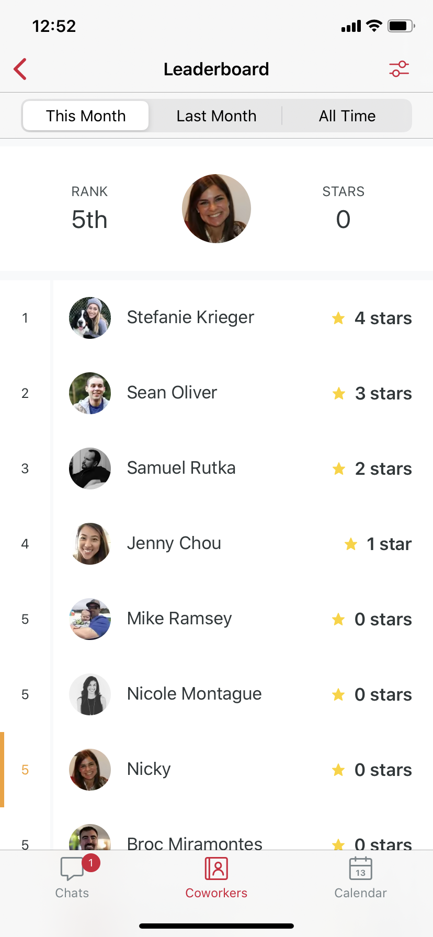Viewport: 433px width, 937px height.
Task: Tap Nicole Montague's avatar
Action: (x=90, y=694)
